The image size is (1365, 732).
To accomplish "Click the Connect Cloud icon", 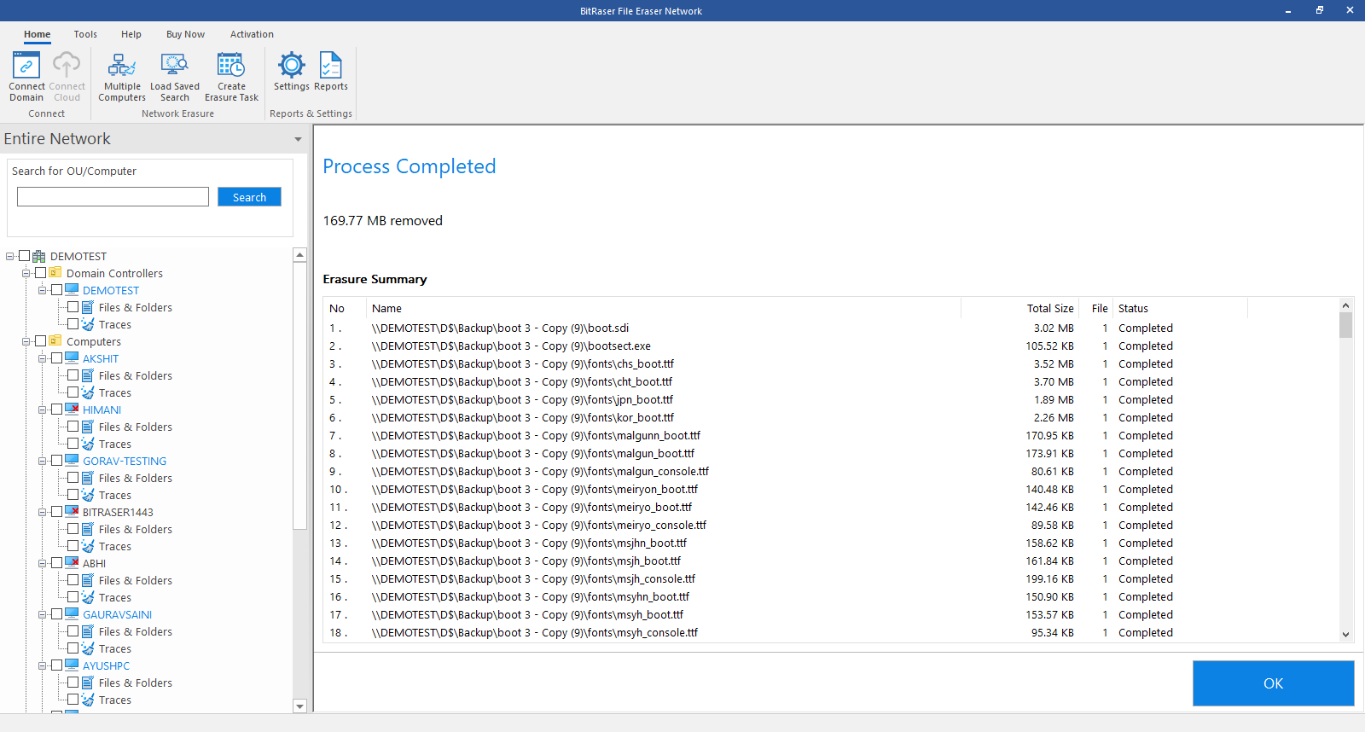I will click(67, 65).
